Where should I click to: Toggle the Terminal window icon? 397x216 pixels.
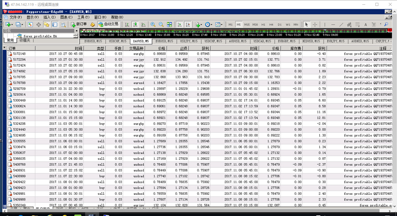click(x=55, y=24)
